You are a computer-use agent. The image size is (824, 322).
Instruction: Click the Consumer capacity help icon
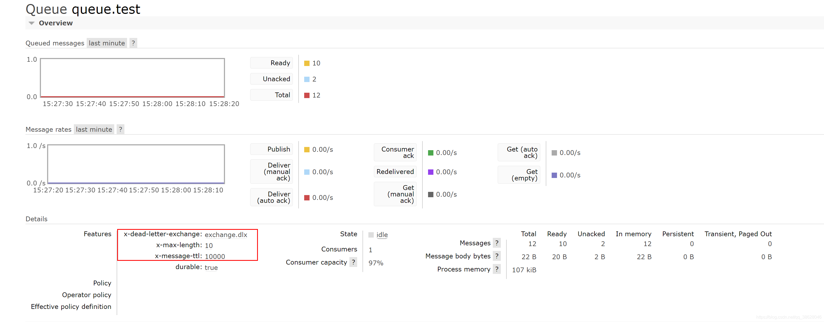click(x=353, y=262)
